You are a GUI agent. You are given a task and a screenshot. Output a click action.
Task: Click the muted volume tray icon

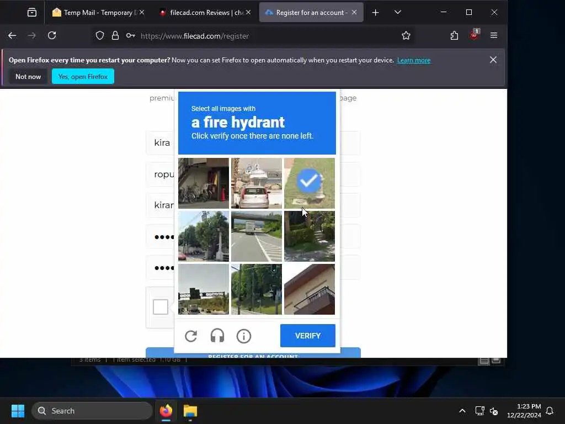[x=494, y=411]
